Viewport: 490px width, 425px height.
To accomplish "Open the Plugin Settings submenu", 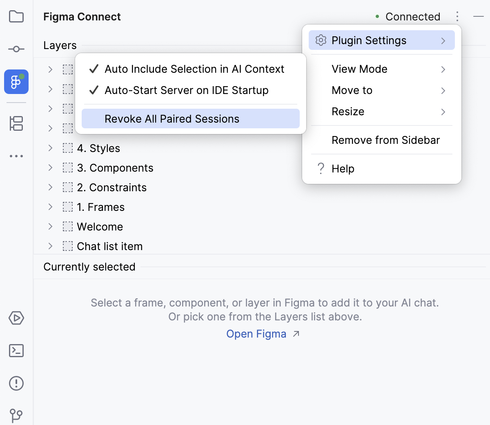I will click(382, 40).
